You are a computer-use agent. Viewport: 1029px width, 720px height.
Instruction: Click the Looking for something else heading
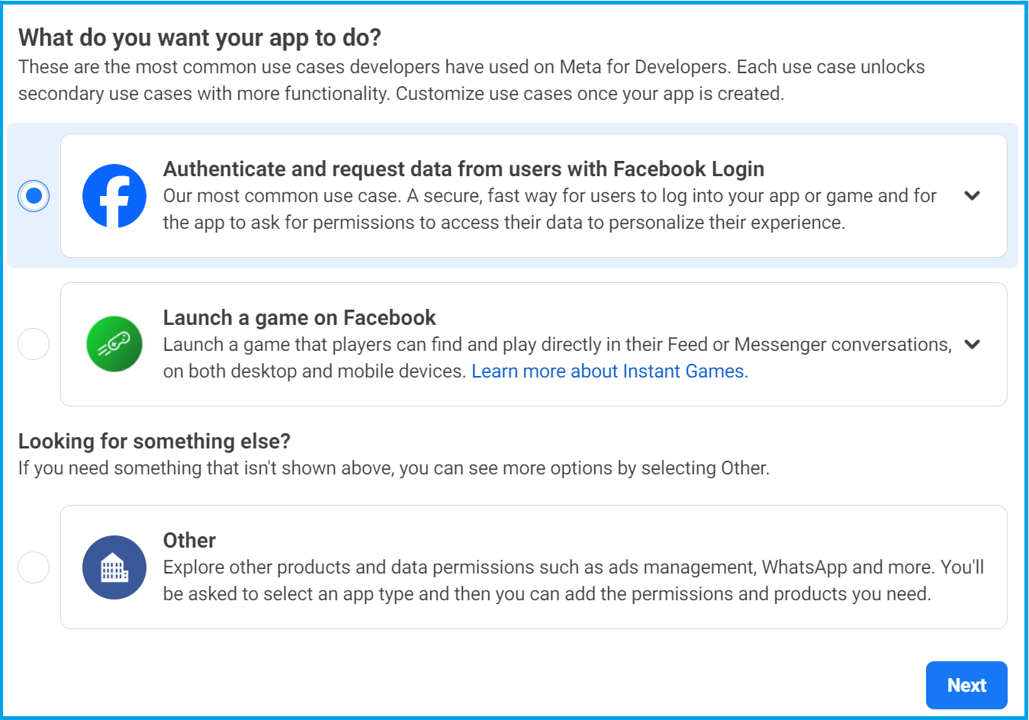click(155, 441)
